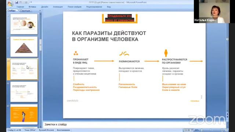Viewport: 235px width, 132px height.
Task: Click the slide title КАК ПАРАЗИТЫ ДЕЙСТВУЮТ
Action: [x=109, y=36]
